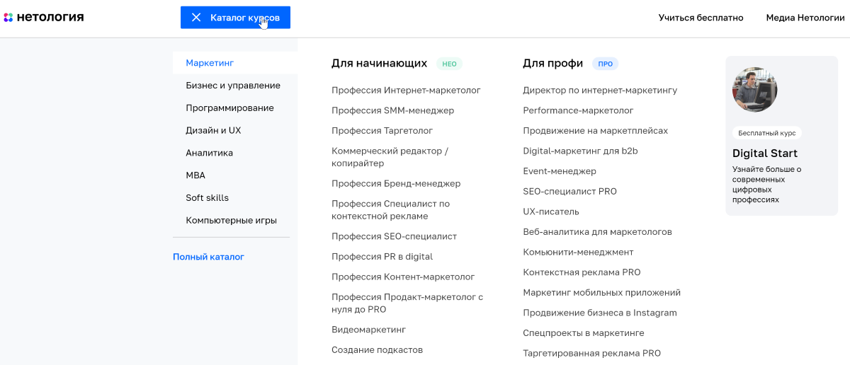This screenshot has height=365, width=850.
Task: Open Маркетинг мобильных приложений course
Action: click(x=601, y=293)
